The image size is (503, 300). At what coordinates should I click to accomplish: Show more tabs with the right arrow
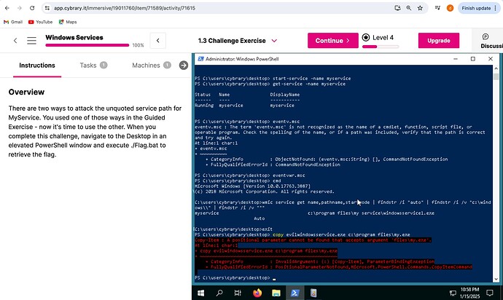183,66
